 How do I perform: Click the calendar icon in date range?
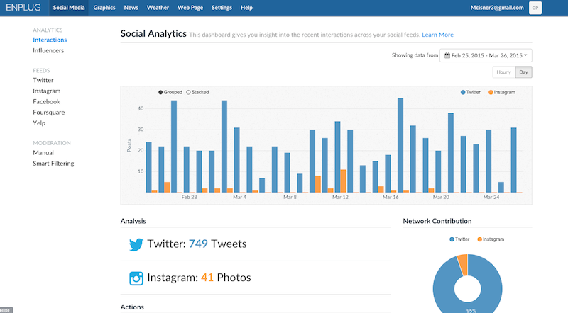click(x=447, y=55)
